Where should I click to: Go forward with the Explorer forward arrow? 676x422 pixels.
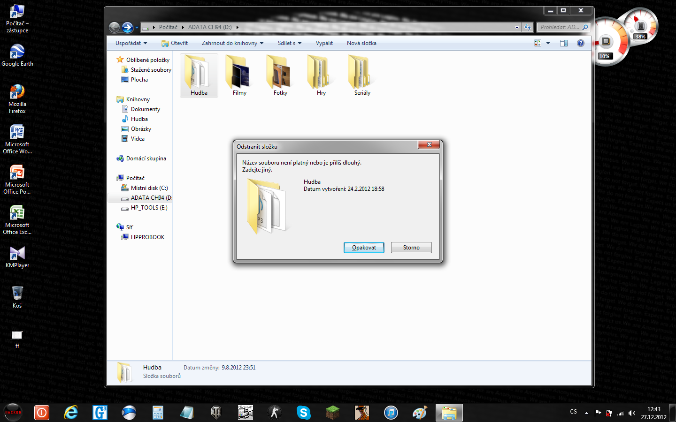pyautogui.click(x=127, y=27)
